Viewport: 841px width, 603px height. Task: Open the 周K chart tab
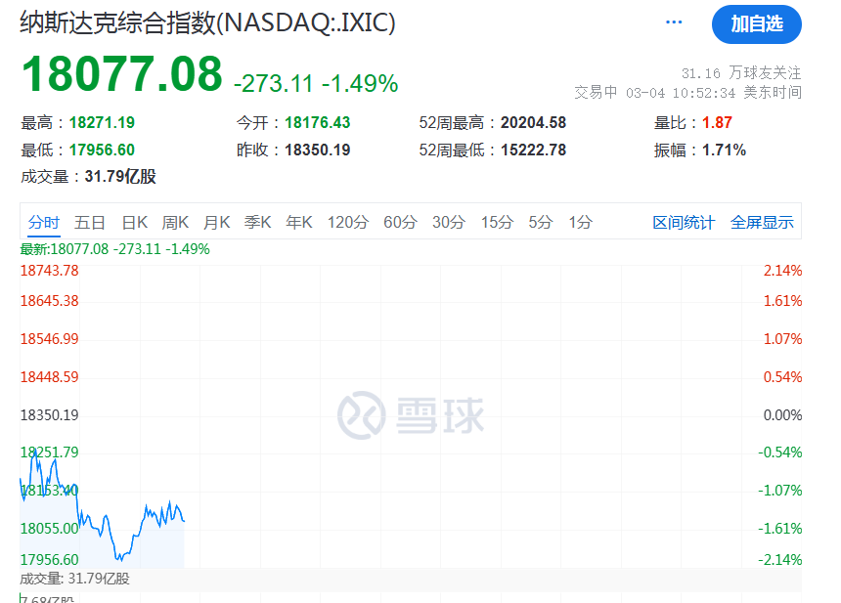point(175,222)
